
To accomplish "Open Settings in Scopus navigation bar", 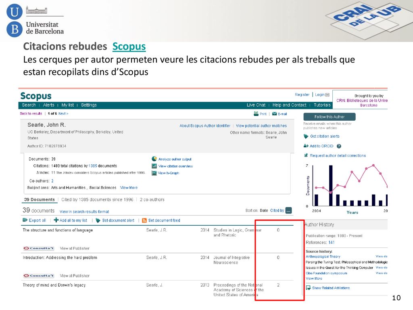I will point(89,105).
